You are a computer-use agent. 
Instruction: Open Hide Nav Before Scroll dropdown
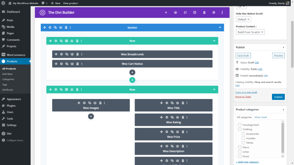pyautogui.click(x=243, y=19)
